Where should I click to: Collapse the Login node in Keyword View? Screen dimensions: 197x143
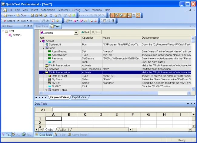[x=43, y=48]
